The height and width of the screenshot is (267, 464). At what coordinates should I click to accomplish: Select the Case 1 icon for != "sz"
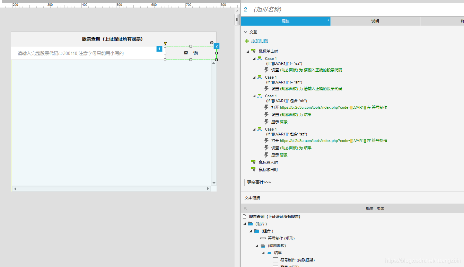pyautogui.click(x=260, y=59)
